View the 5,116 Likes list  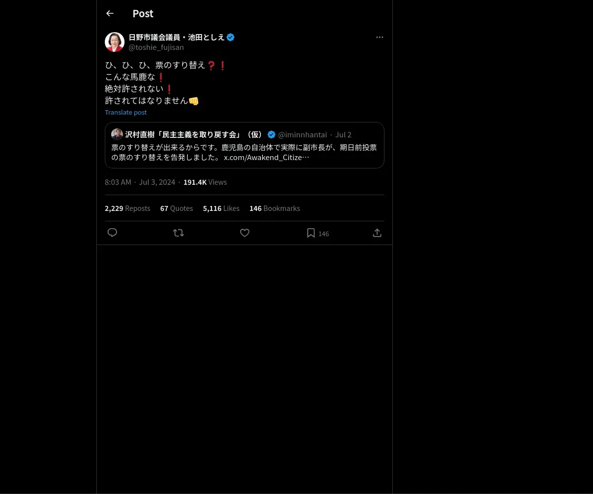[221, 208]
